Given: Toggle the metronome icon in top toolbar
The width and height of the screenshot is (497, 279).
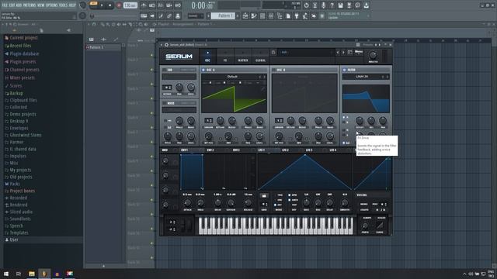Looking at the screenshot, I should [143, 5].
